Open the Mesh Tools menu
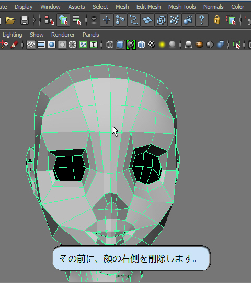The height and width of the screenshot is (283, 251). coord(182,7)
